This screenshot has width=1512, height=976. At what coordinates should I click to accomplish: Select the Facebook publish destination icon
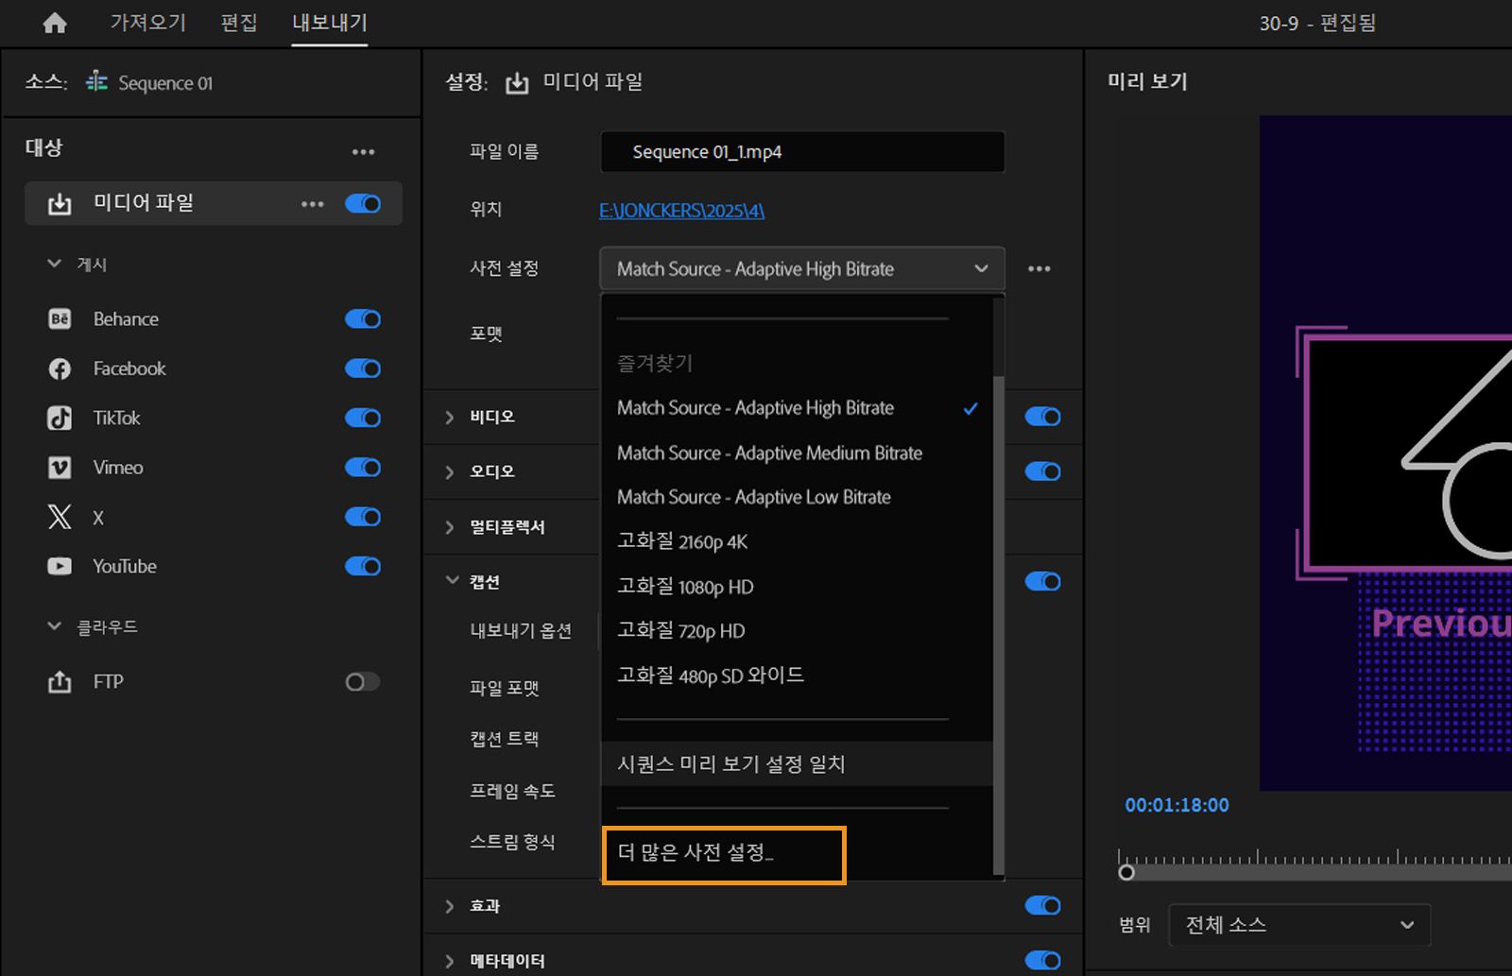pyautogui.click(x=59, y=368)
